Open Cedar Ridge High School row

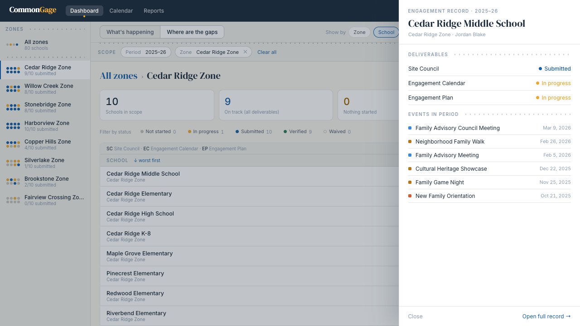tap(249, 216)
